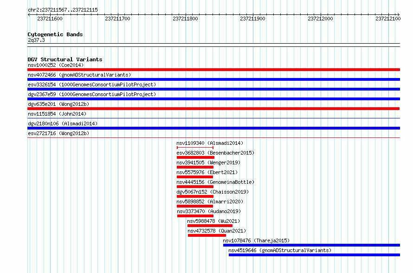Viewport: 413px width, 273px height.
Task: Click the blue esv3326154 variant bar
Action: pos(213,89)
